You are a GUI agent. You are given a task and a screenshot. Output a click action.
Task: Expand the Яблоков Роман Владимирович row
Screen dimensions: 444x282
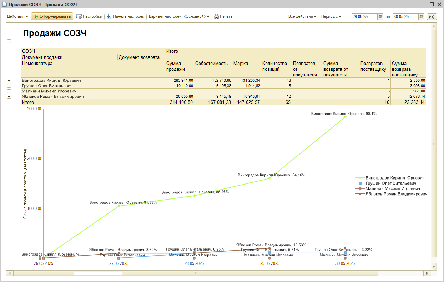(9, 97)
